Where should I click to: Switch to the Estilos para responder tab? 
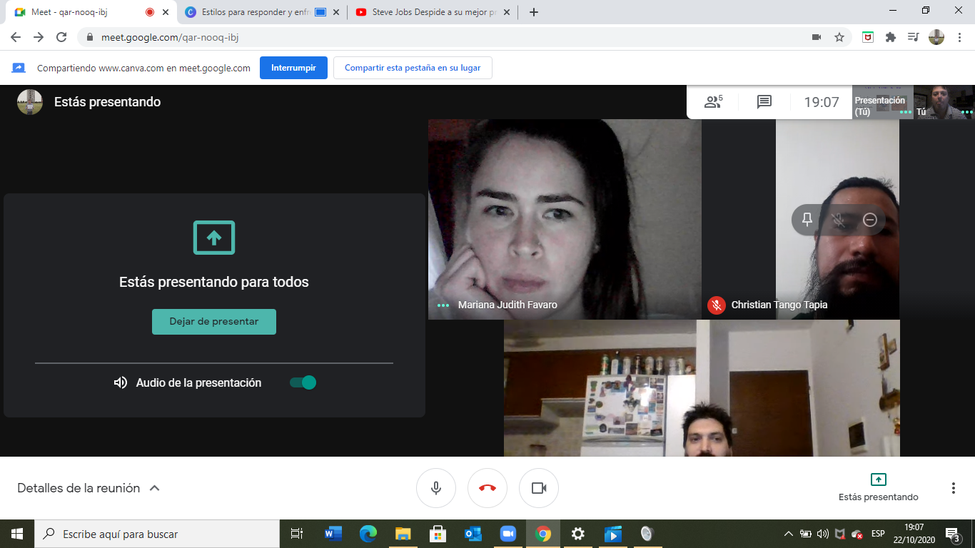pos(255,12)
